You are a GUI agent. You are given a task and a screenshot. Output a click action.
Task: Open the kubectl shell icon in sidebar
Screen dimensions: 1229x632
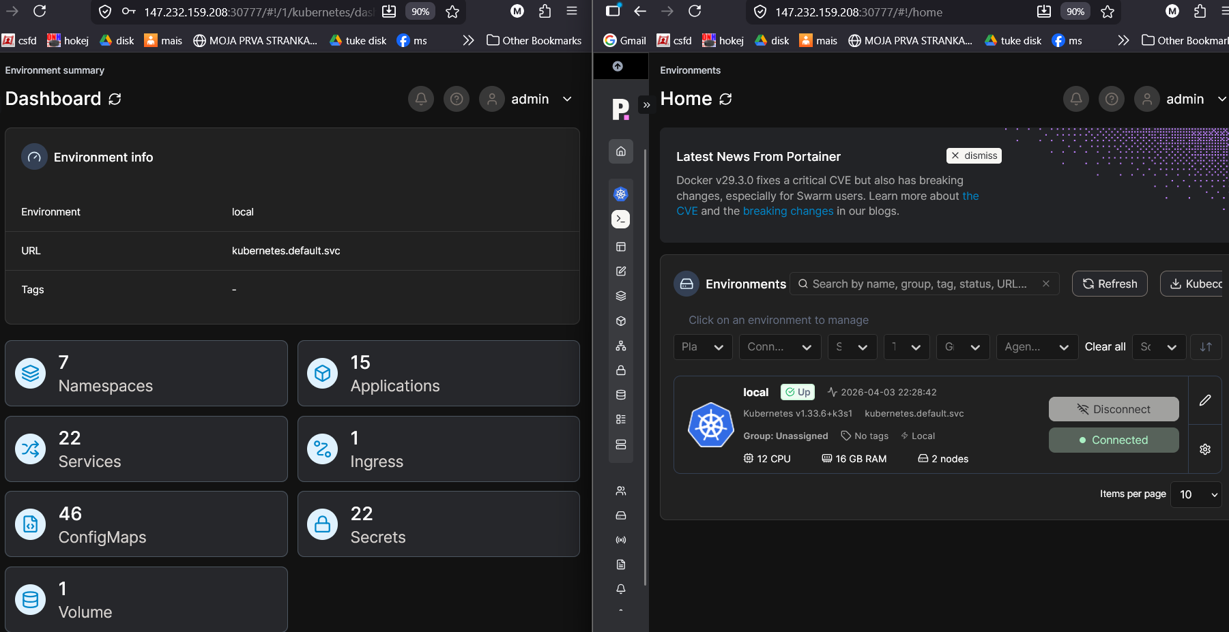(x=620, y=219)
